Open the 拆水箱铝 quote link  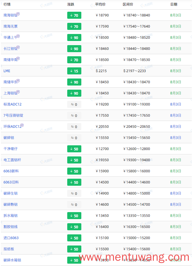click(11, 216)
